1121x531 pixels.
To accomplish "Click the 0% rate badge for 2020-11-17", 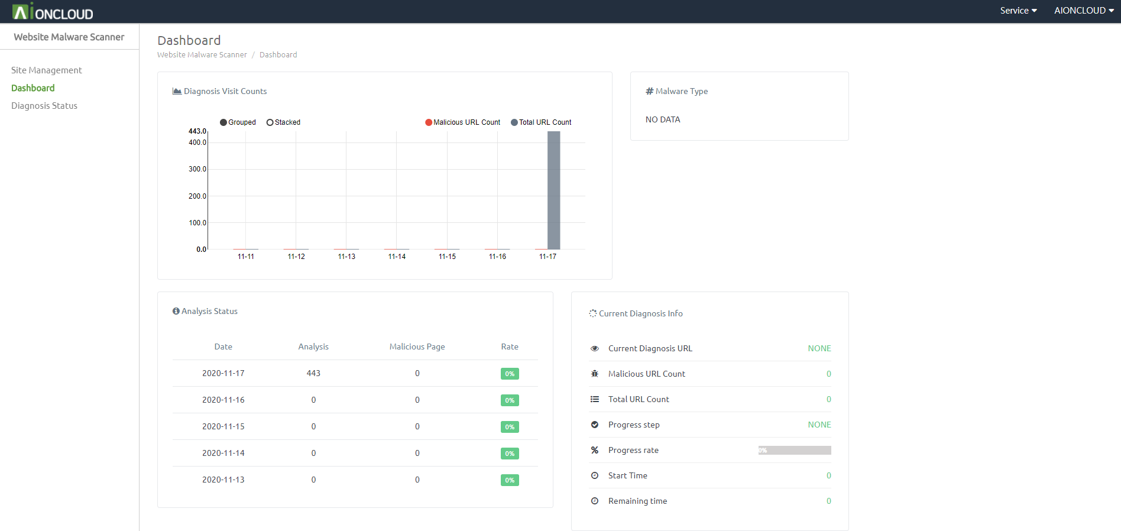I will 510,374.
